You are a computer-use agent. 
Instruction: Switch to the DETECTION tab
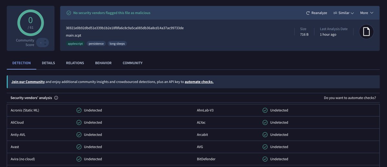(22, 63)
